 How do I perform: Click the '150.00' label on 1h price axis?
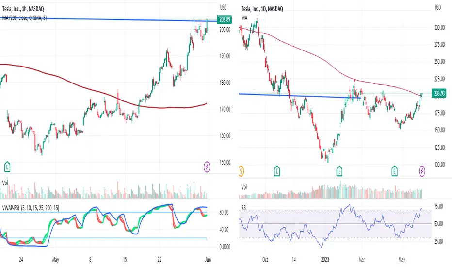point(225,162)
